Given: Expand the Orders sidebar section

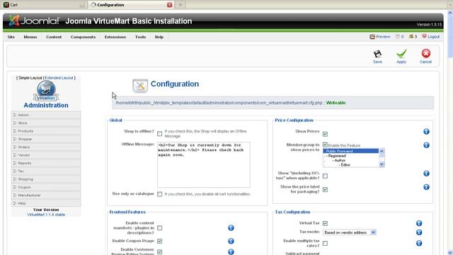Looking at the screenshot, I should [46, 147].
